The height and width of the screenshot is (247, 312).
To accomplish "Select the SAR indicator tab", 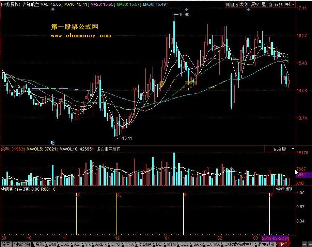I will pyautogui.click(x=198, y=244).
